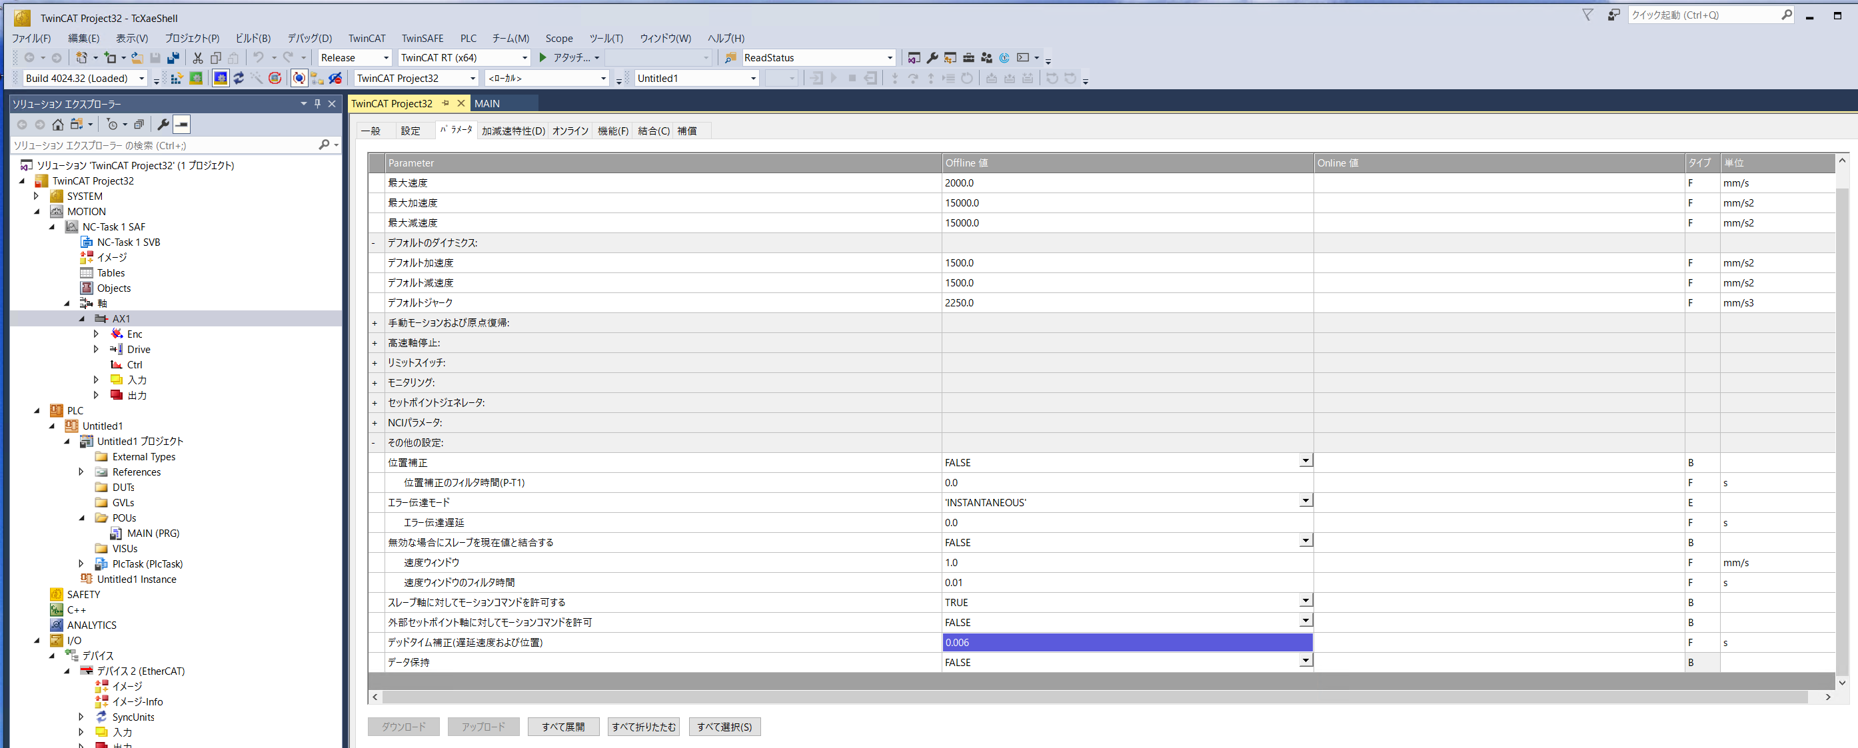Click Properties wrench icon in Solution Explorer
1858x748 pixels.
pos(163,125)
